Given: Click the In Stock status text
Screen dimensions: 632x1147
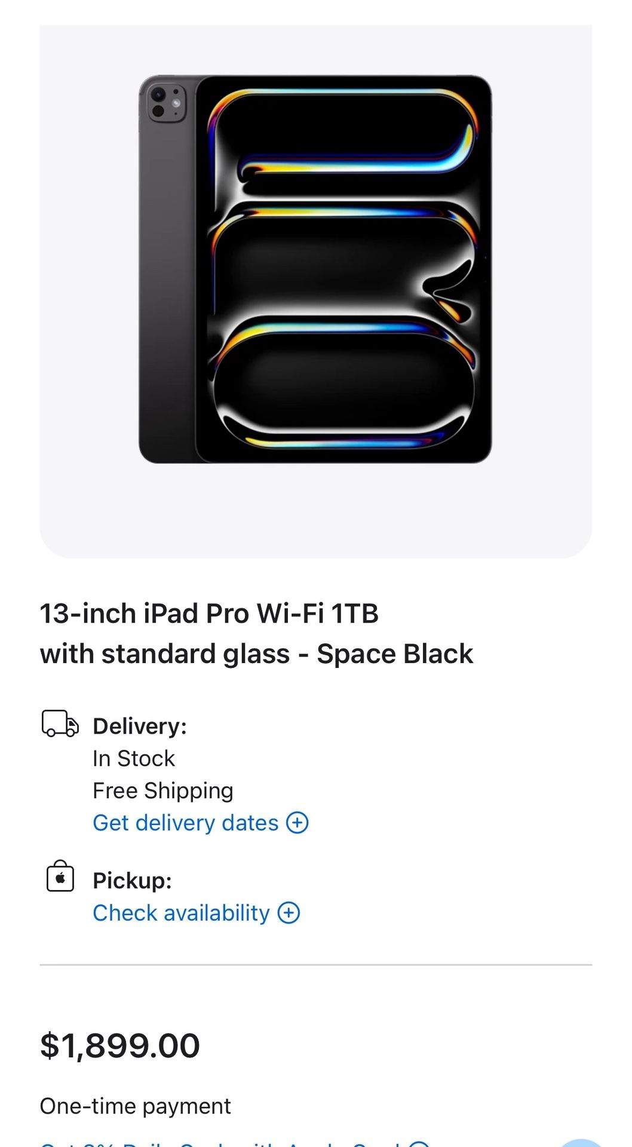Looking at the screenshot, I should (x=134, y=758).
